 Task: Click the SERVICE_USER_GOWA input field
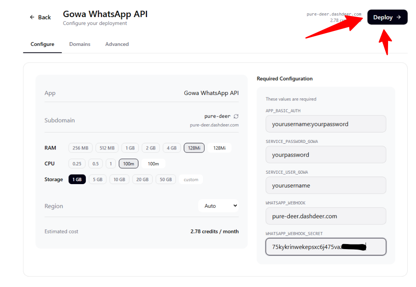tap(326, 185)
